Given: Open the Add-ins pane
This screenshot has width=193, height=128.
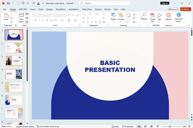Looking at the screenshot, I should (x=168, y=16).
